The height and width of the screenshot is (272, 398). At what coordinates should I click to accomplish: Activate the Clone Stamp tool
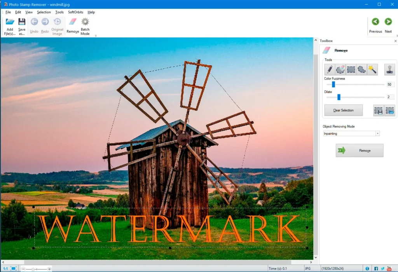(389, 69)
